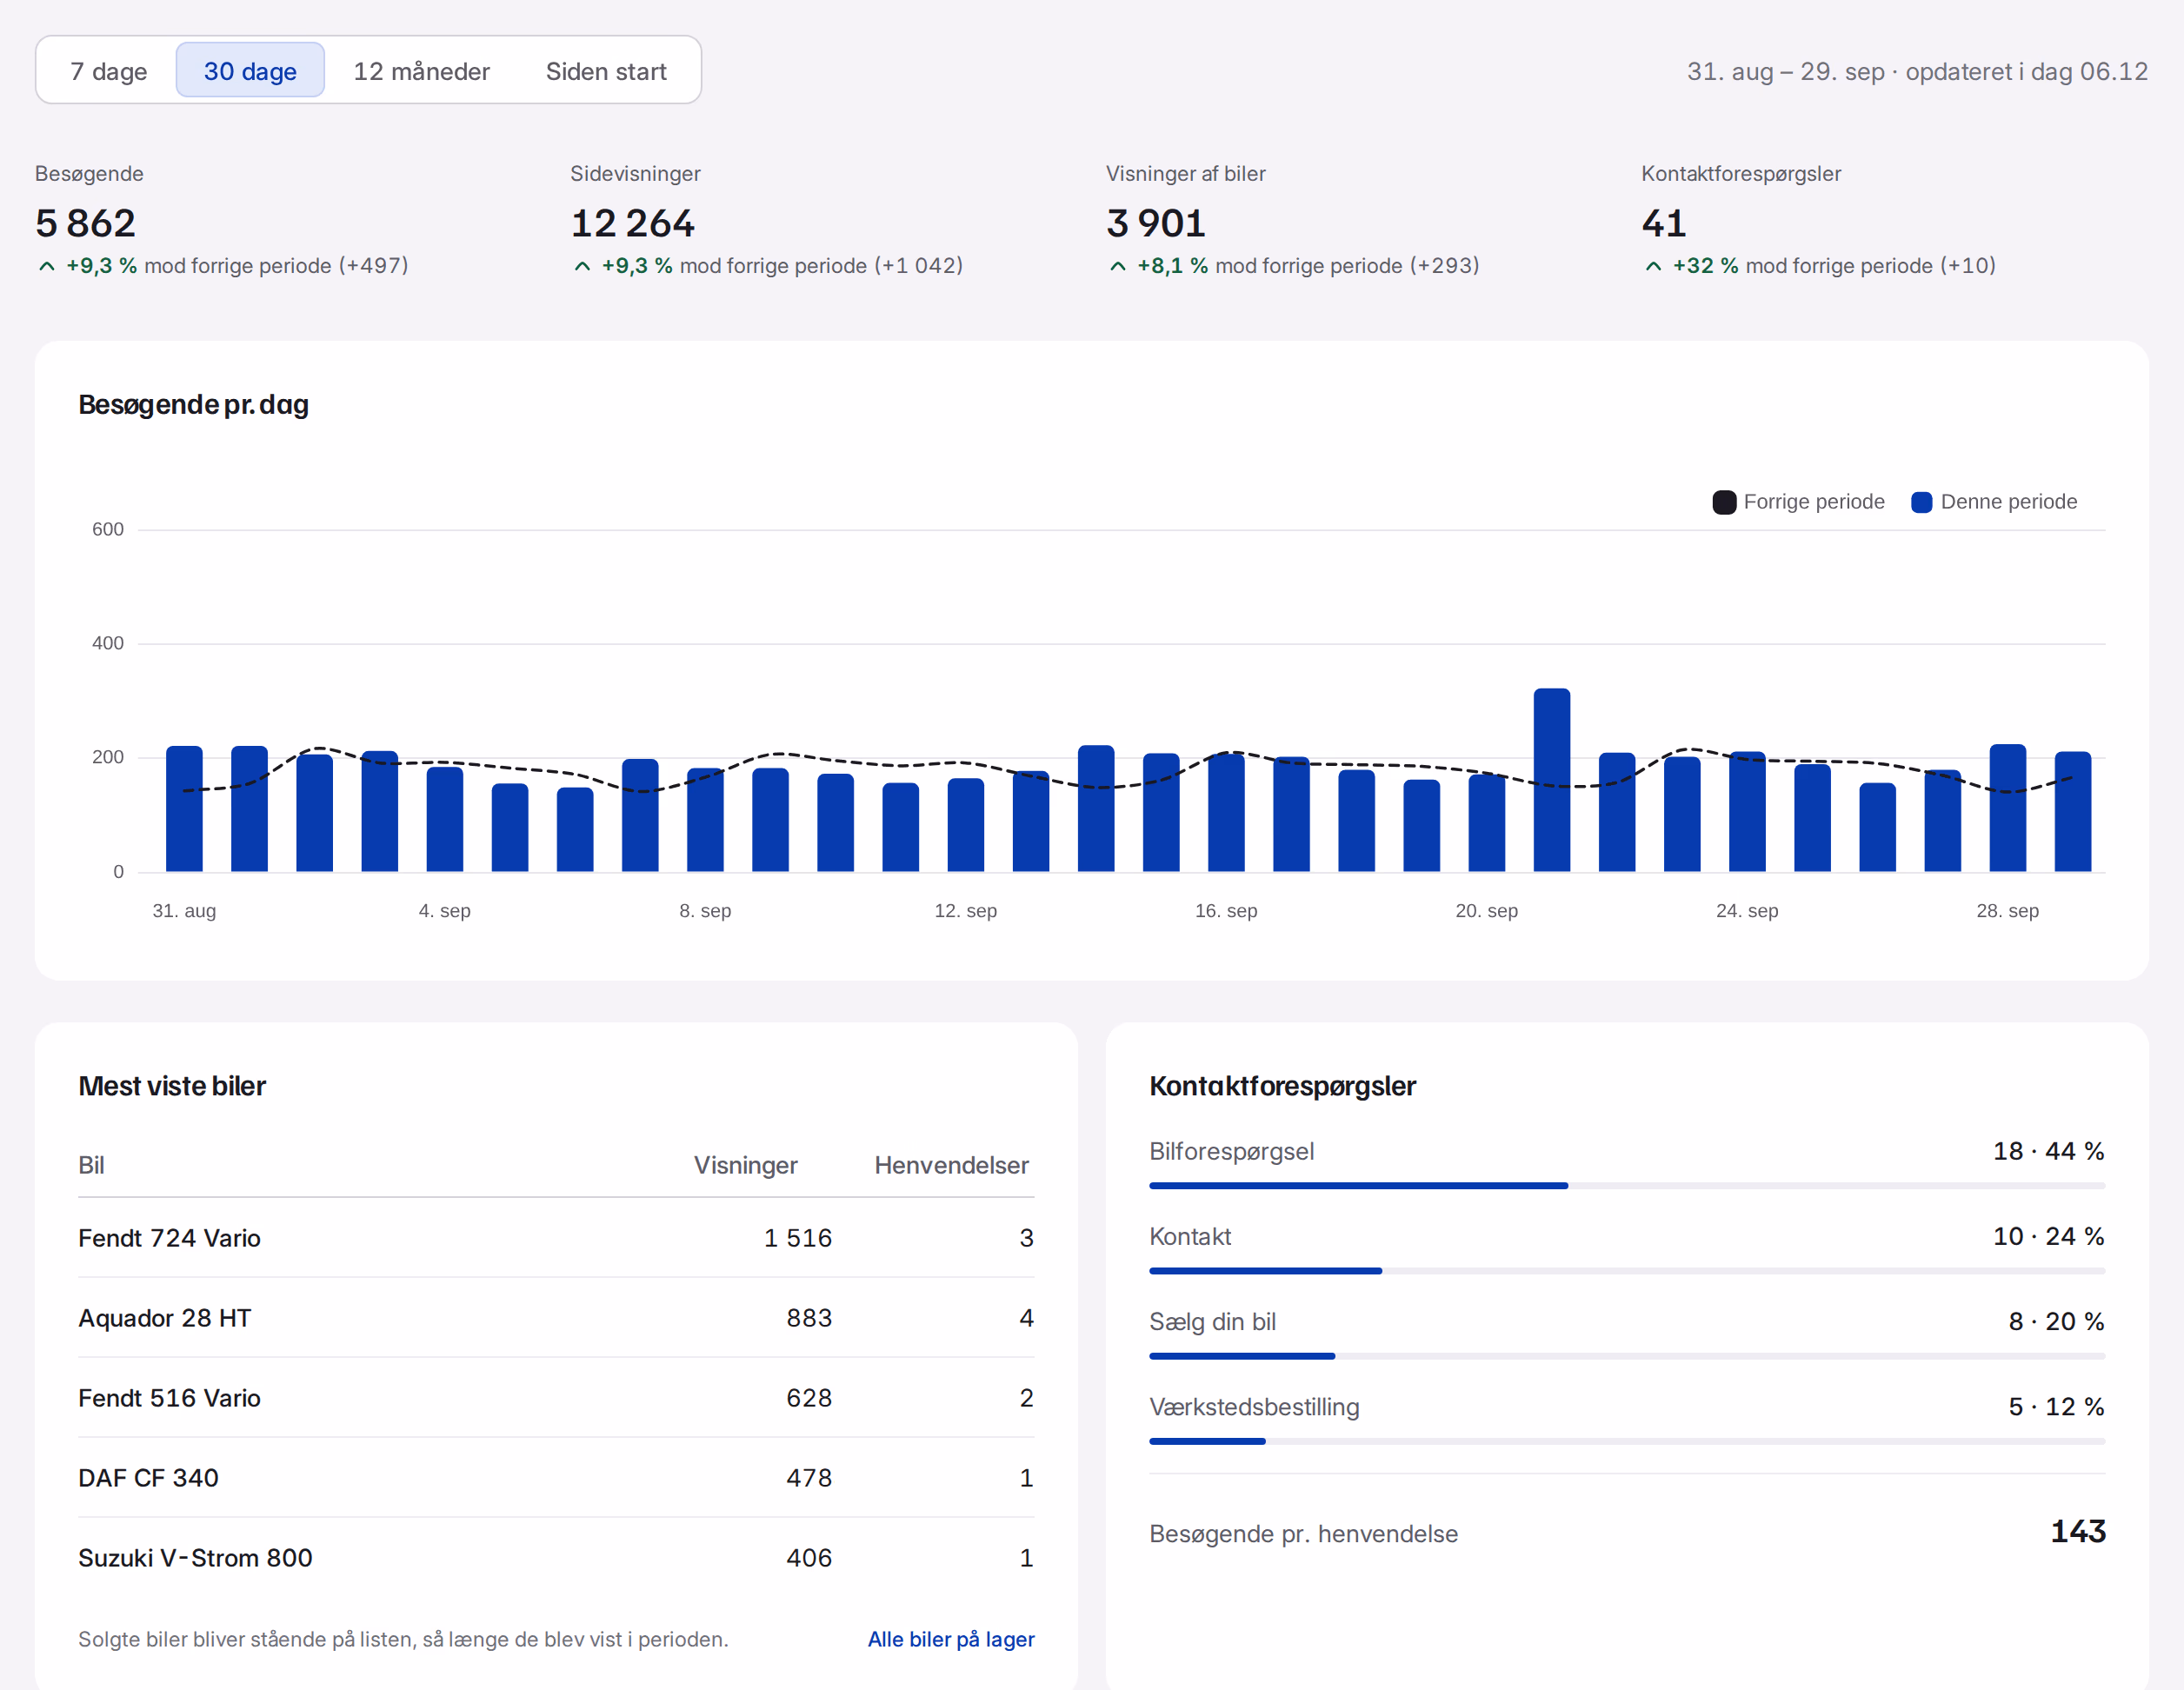
Task: Click the Henvendelser column header
Action: tap(951, 1165)
